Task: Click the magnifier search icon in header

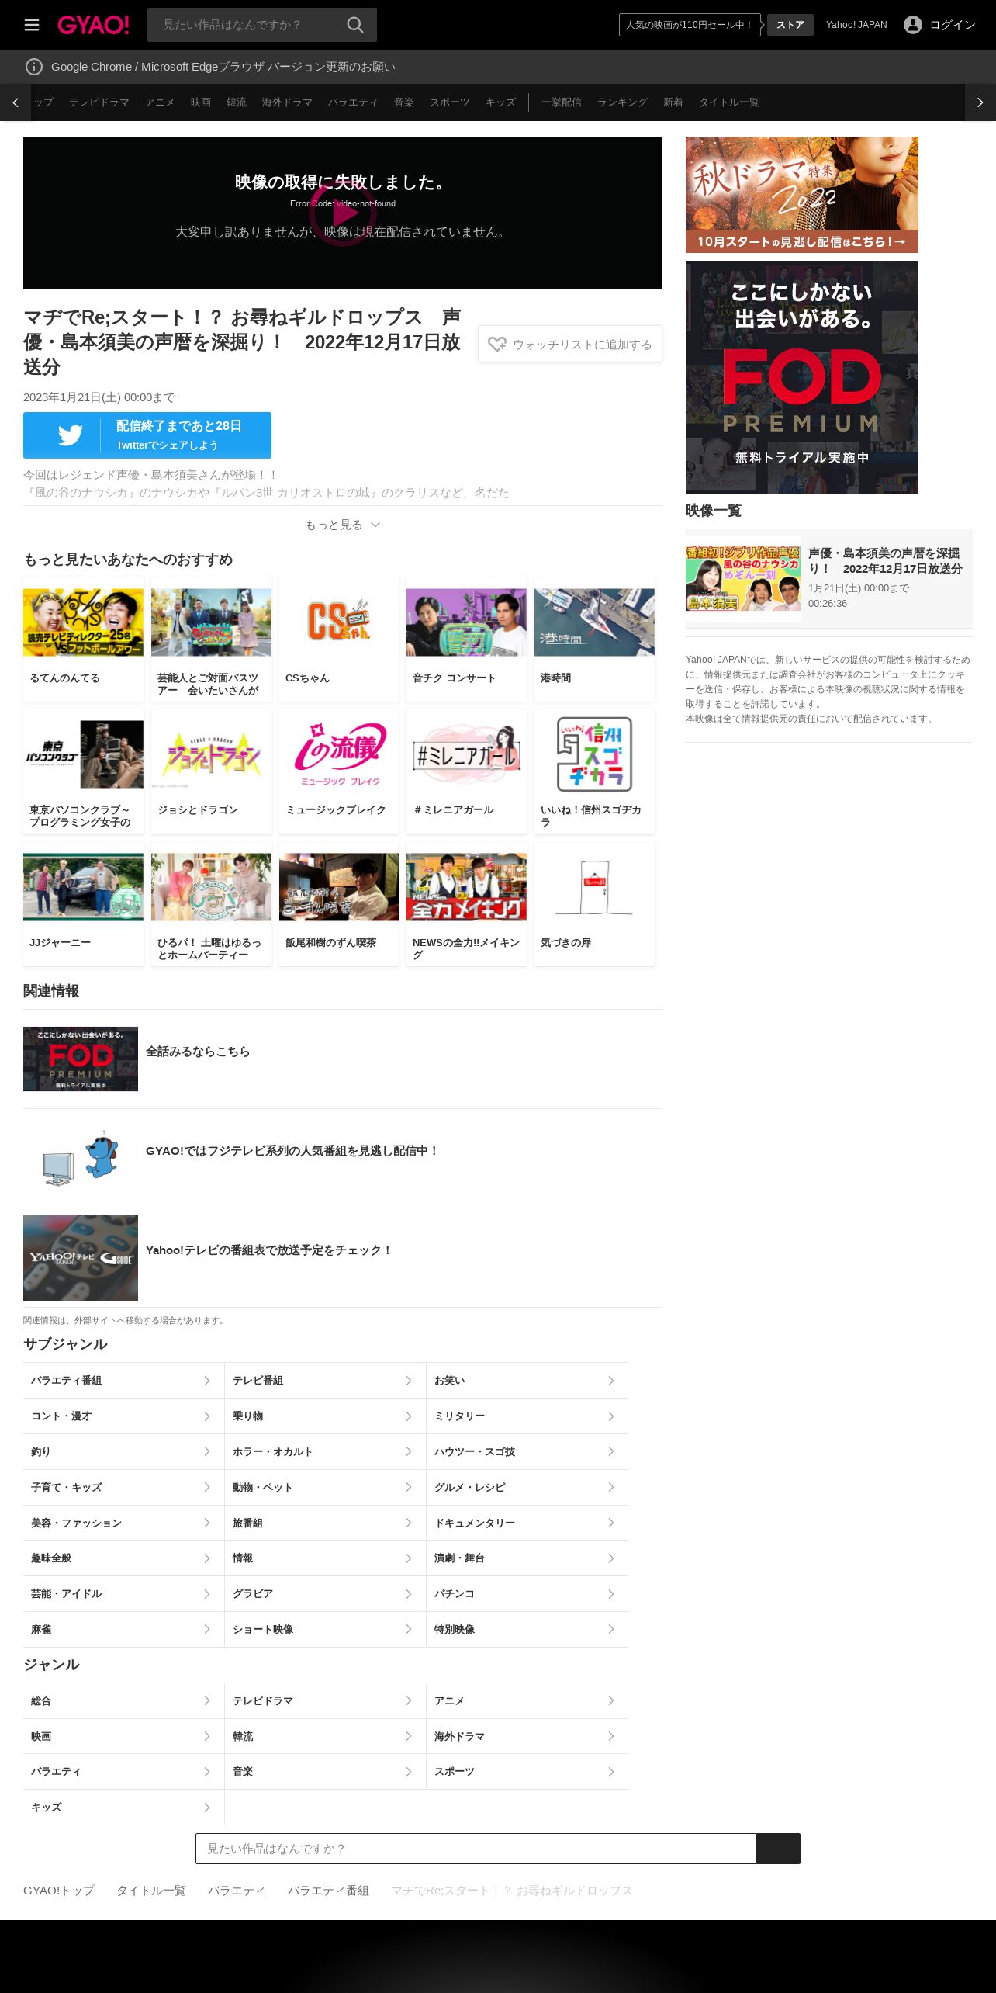Action: click(x=355, y=25)
